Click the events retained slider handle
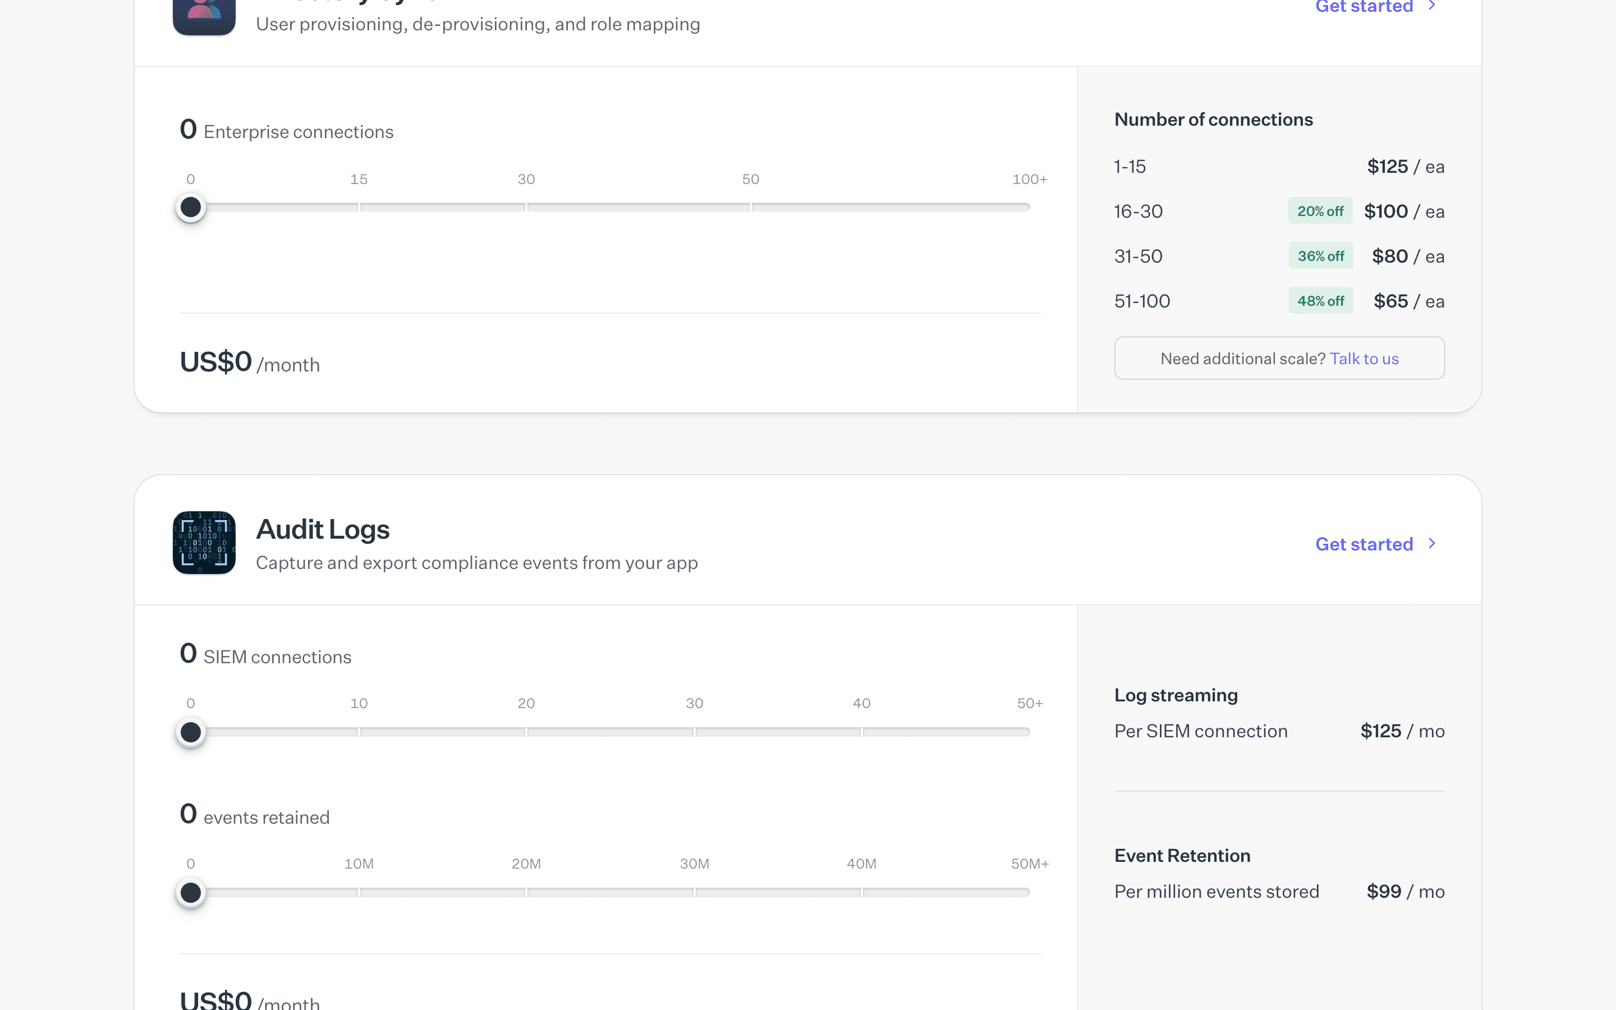The height and width of the screenshot is (1010, 1616). click(x=191, y=892)
